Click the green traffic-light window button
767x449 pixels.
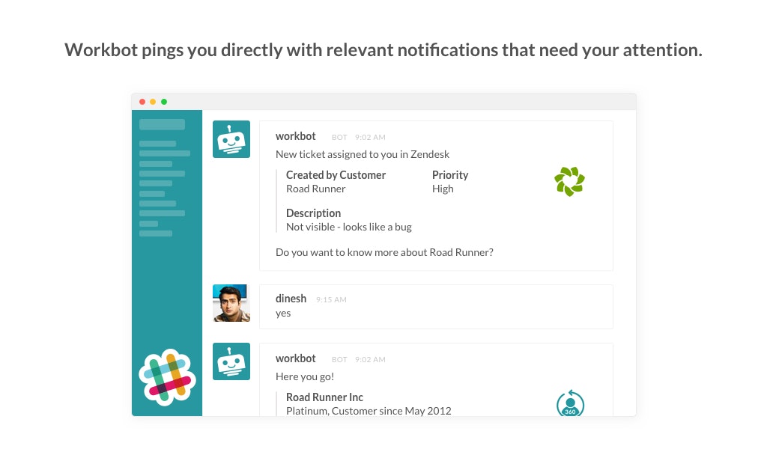(x=164, y=100)
